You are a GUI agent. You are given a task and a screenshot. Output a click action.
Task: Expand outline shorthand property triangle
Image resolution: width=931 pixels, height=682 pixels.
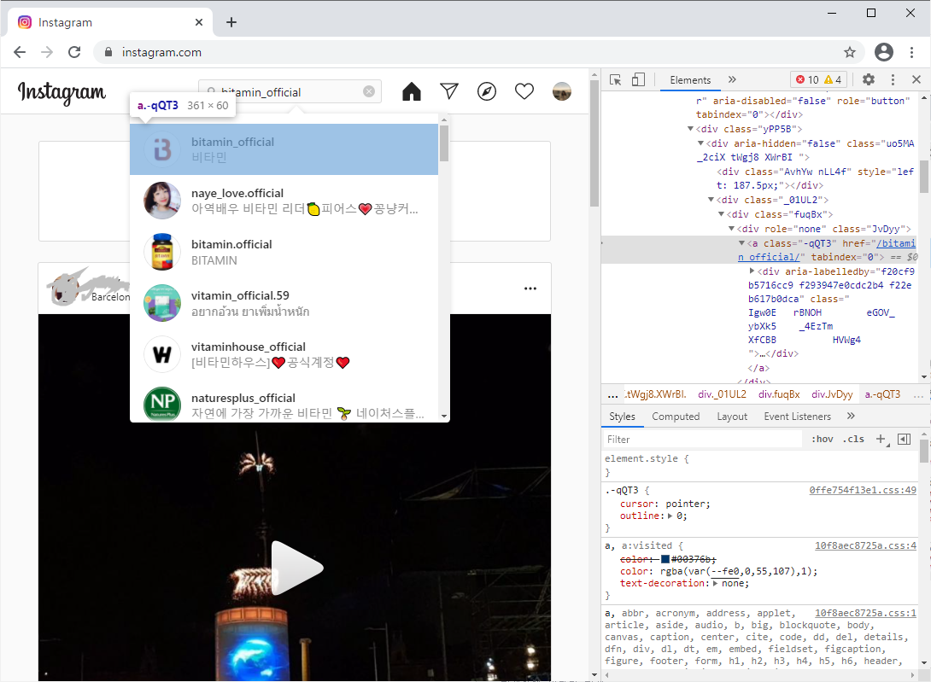[x=670, y=516]
